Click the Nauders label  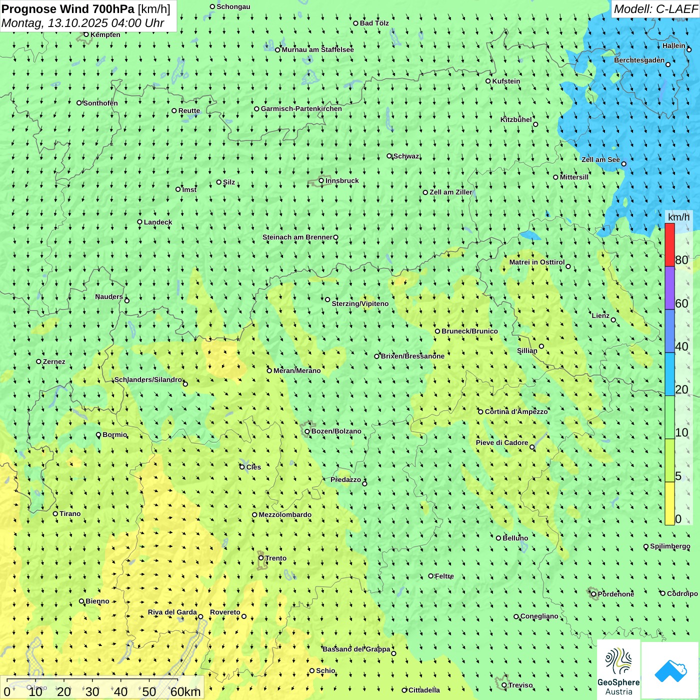(109, 296)
